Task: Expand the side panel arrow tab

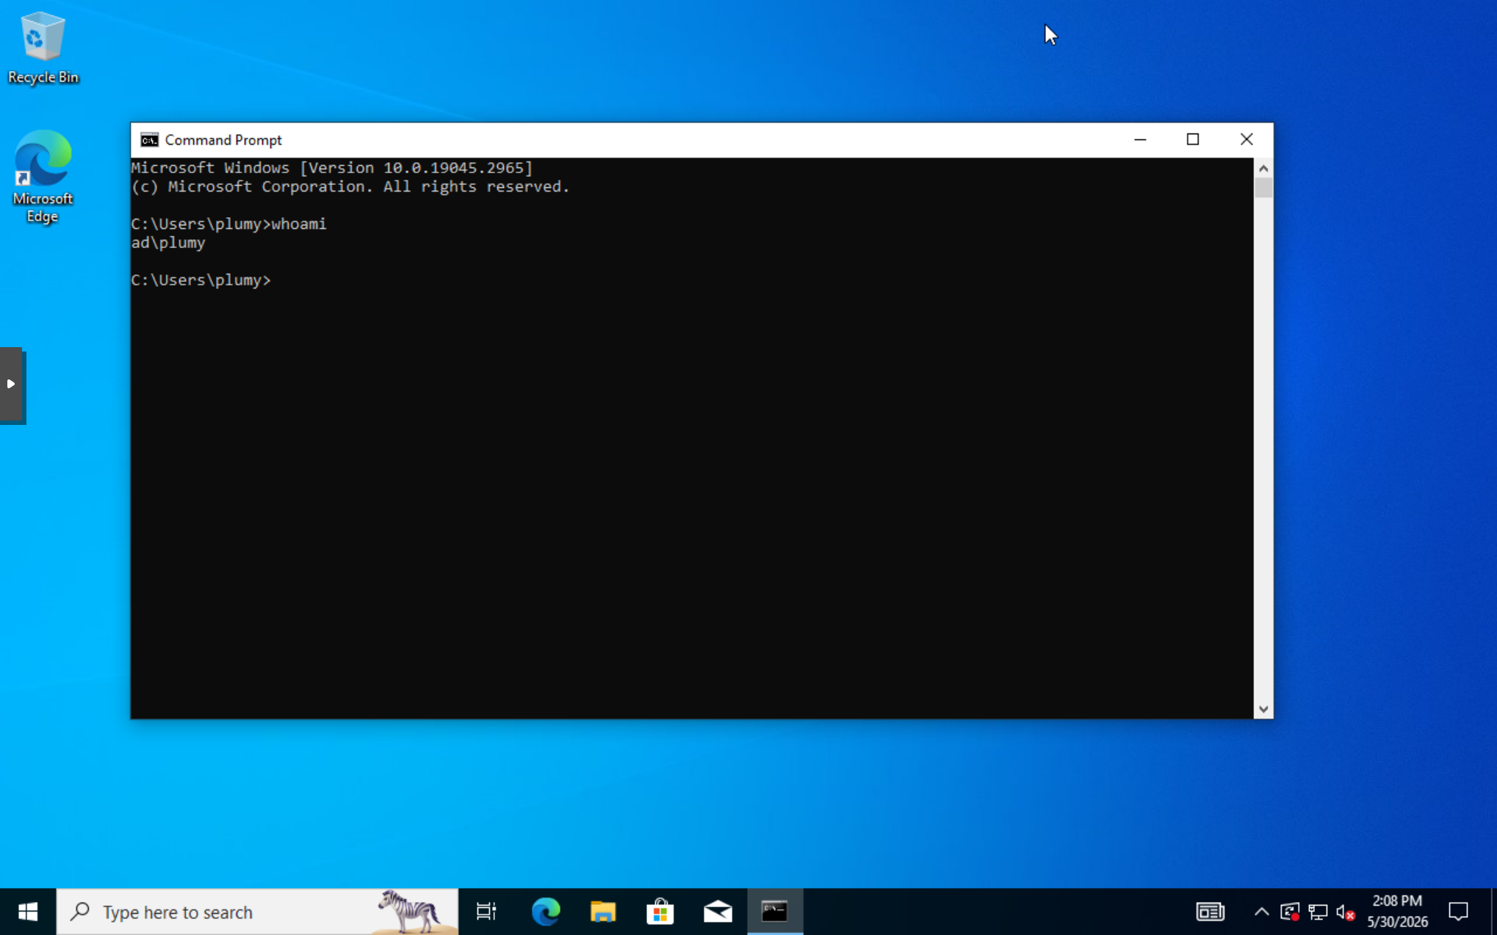Action: click(x=11, y=384)
